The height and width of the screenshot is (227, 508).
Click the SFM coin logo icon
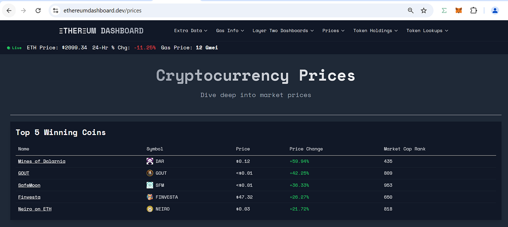pyautogui.click(x=150, y=185)
